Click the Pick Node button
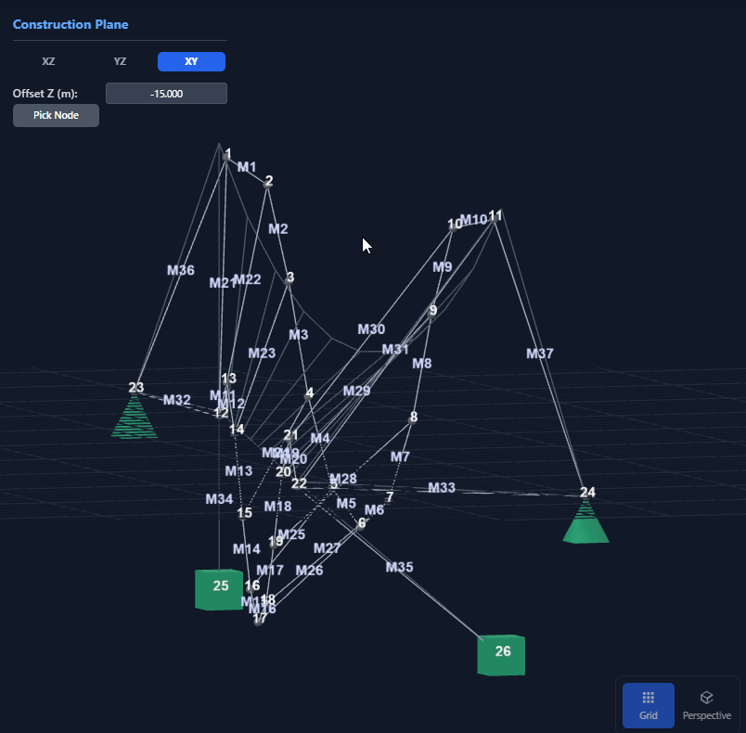Screen dimensions: 746x733 56,116
